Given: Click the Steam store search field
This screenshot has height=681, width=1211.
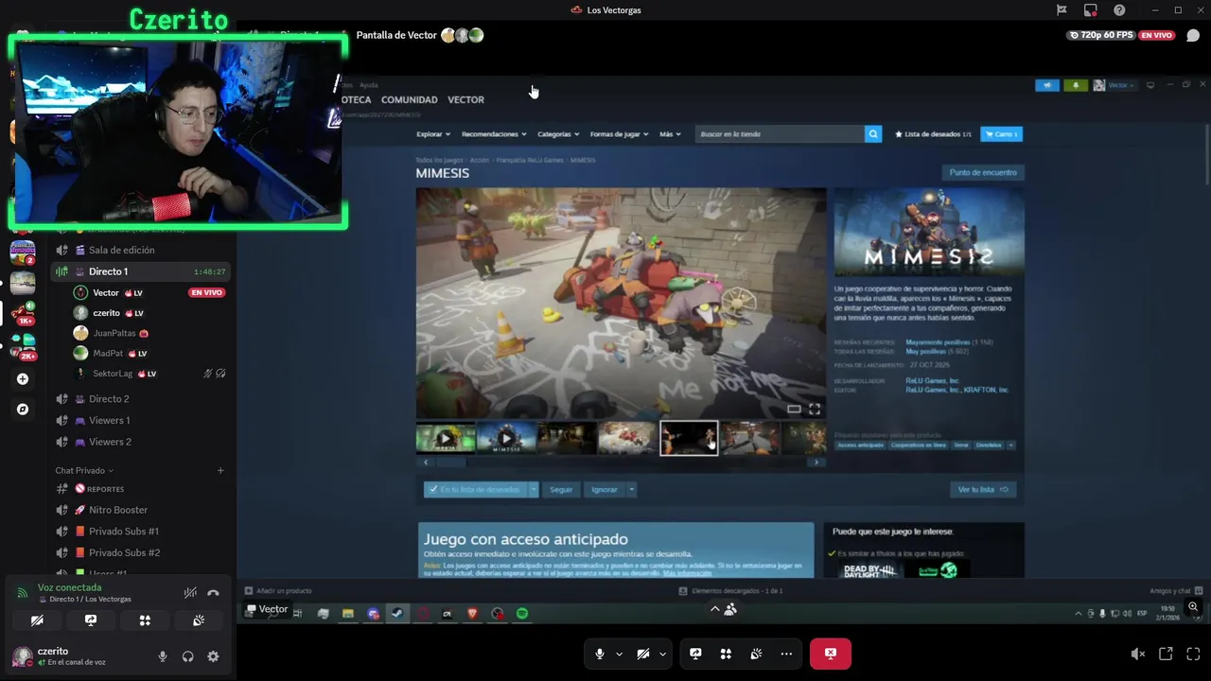Looking at the screenshot, I should [780, 134].
